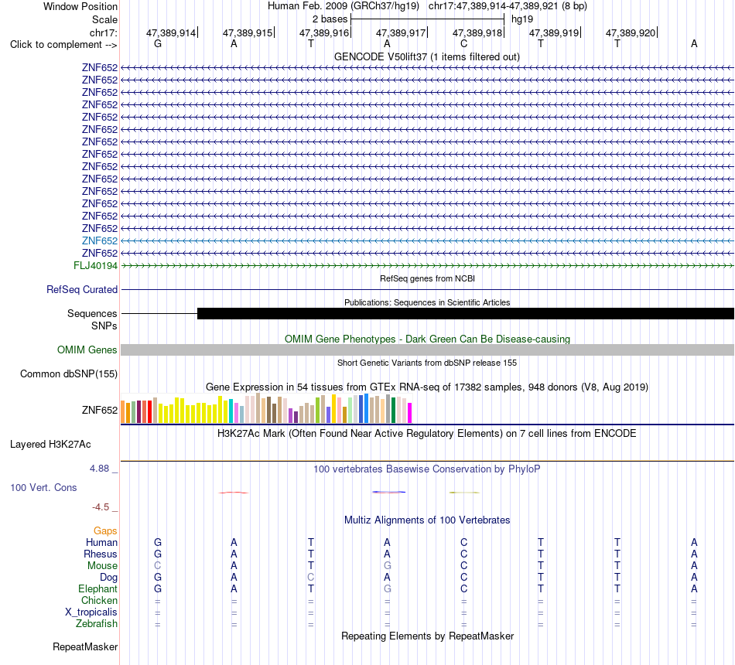
Task: Click the Scale label
Action: coord(105,19)
